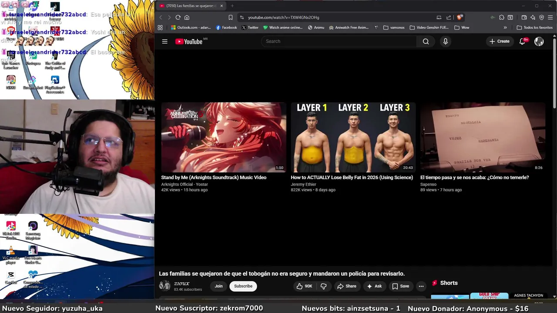557x313 pixels.
Task: Open Facebook bookmark
Action: [226, 27]
